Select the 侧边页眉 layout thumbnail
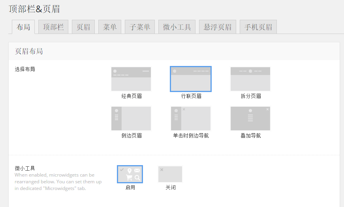 (x=131, y=119)
